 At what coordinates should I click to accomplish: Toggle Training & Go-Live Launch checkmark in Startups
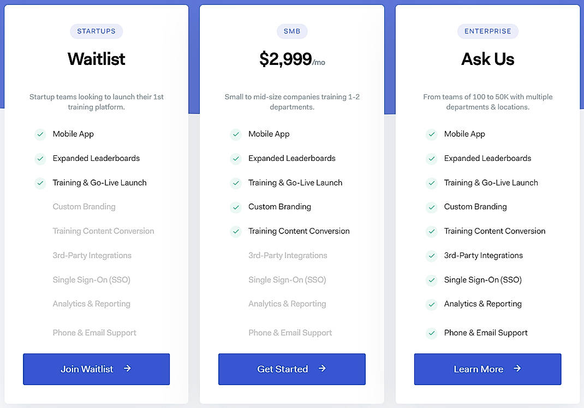tap(40, 183)
